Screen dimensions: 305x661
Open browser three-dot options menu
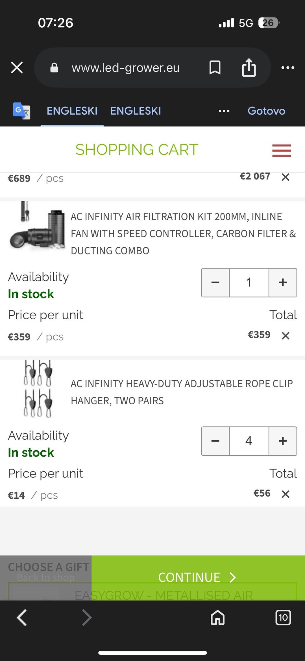(288, 68)
